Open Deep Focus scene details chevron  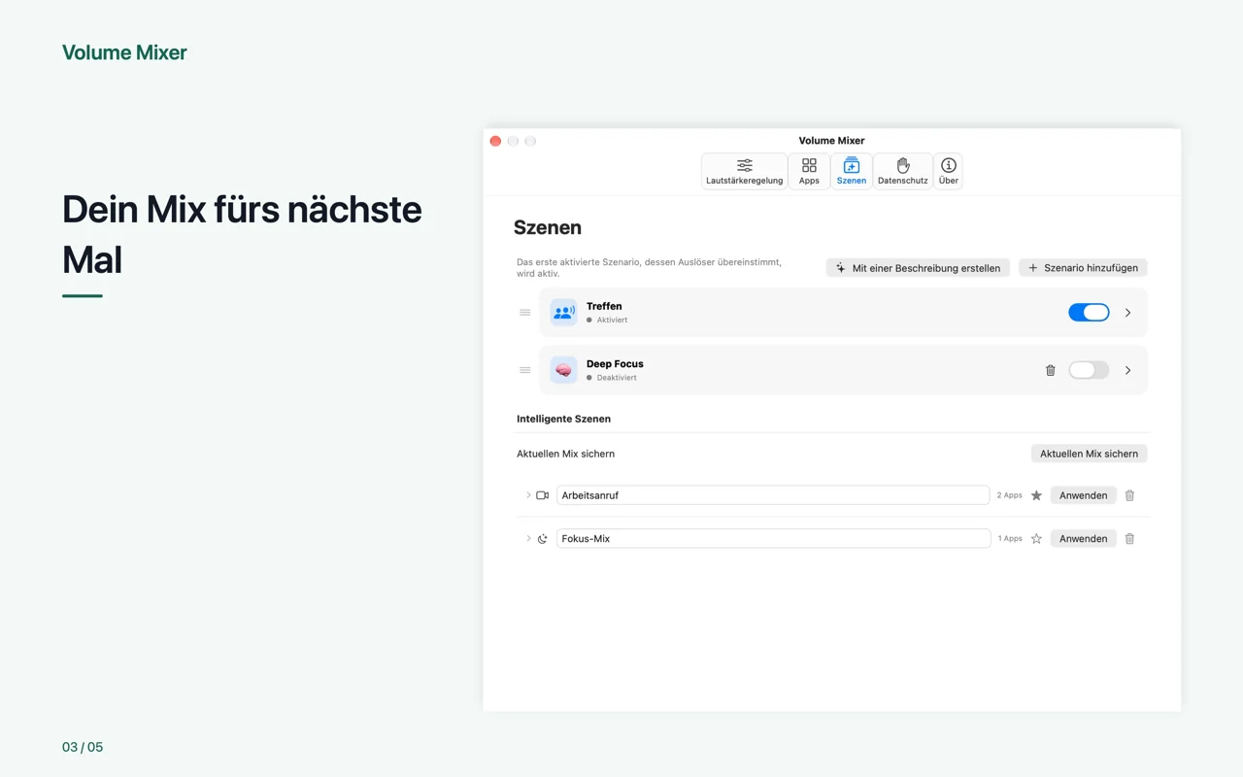tap(1127, 370)
